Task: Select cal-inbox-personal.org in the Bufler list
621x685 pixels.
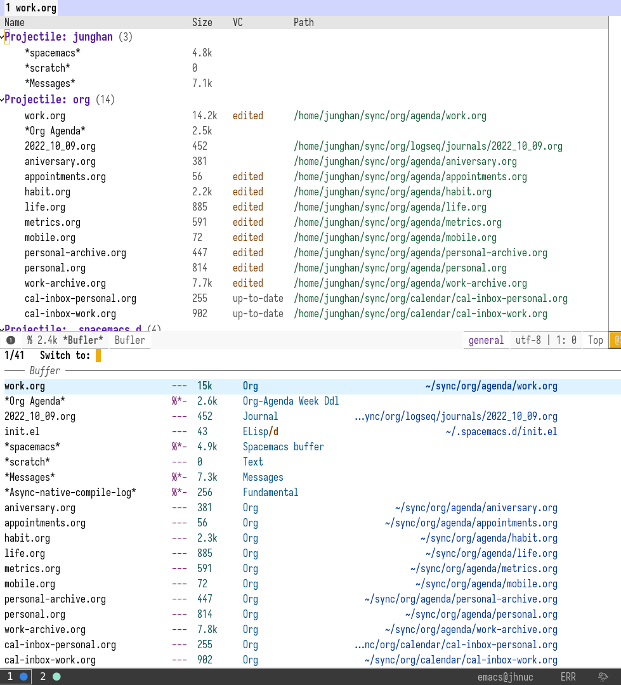Action: pyautogui.click(x=81, y=299)
